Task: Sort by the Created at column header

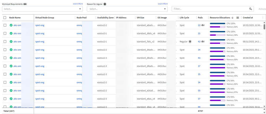Action: pos(248,18)
